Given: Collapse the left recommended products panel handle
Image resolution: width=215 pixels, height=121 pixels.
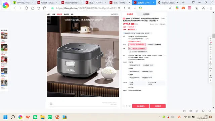Looking at the screenshot, I should tap(9, 60).
